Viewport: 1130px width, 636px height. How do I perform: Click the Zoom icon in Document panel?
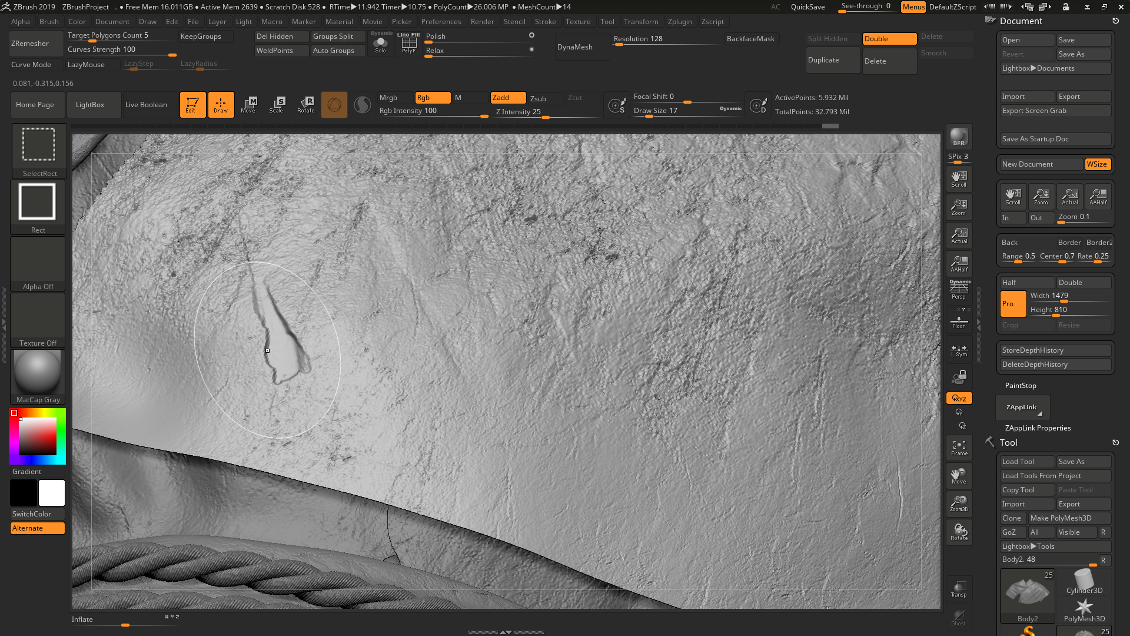coord(1041,197)
